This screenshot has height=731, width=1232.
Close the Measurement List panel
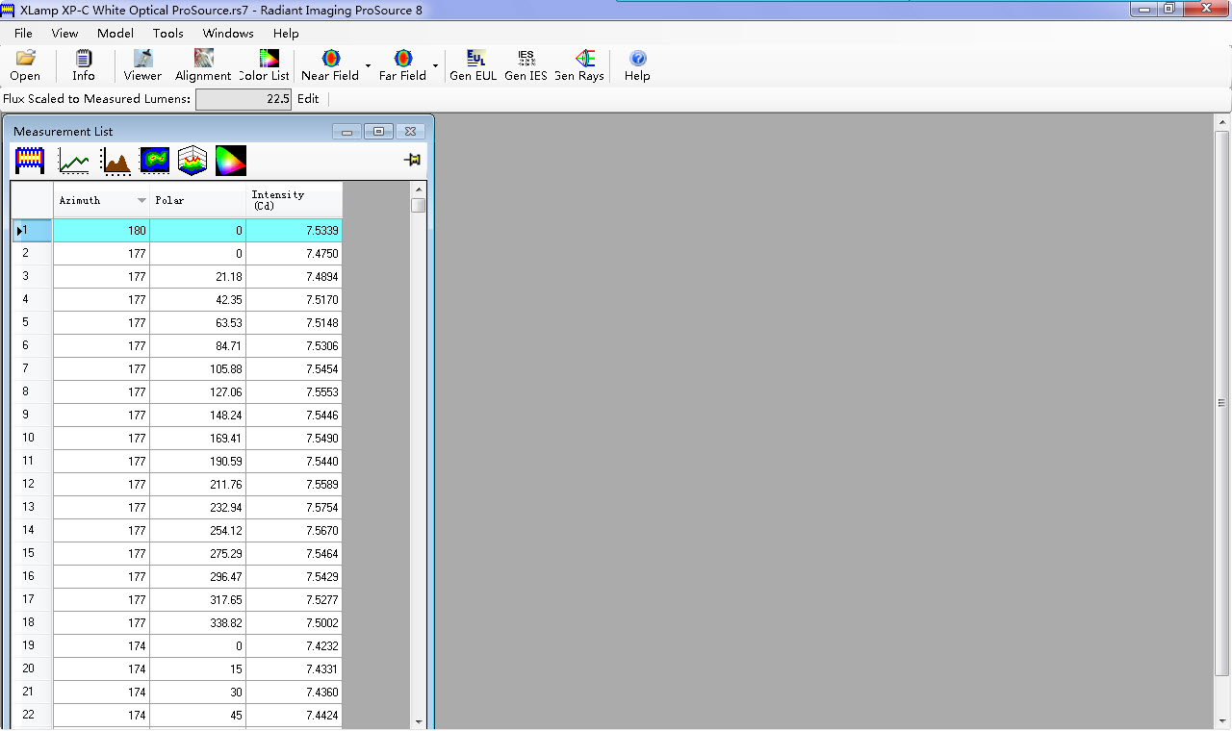pyautogui.click(x=410, y=131)
